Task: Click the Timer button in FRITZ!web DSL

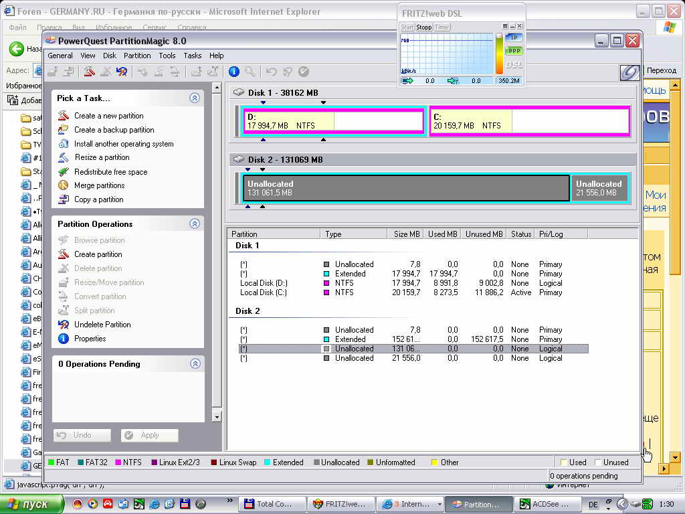Action: tap(442, 27)
